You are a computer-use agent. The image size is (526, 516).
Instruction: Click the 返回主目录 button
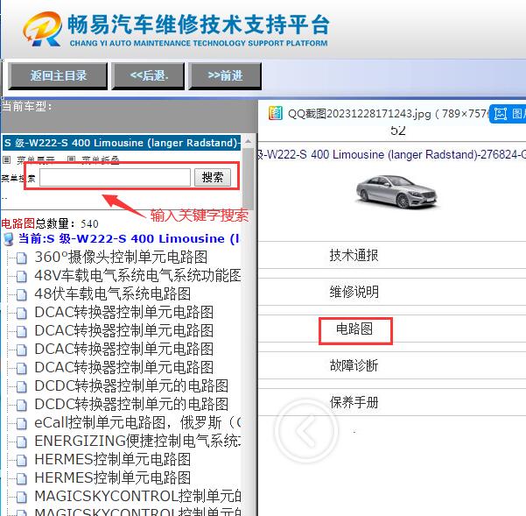(x=58, y=76)
